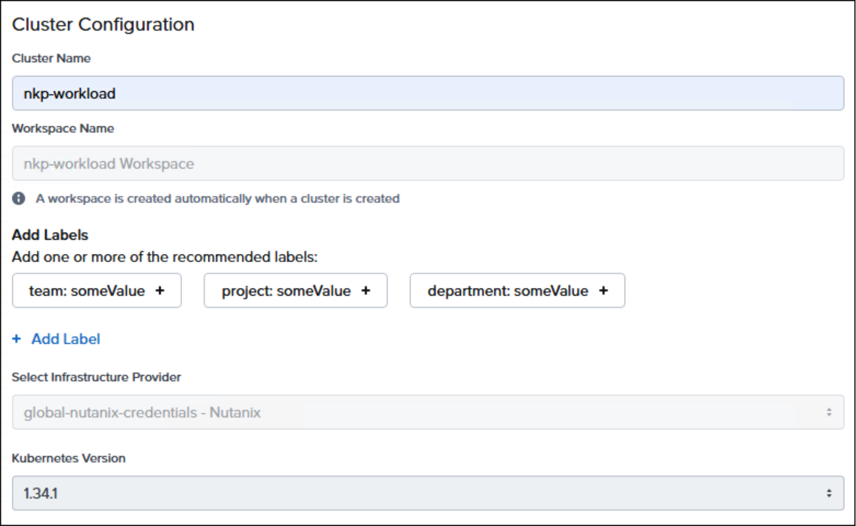856x526 pixels.
Task: Click the plus icon on project: someValue
Action: pos(366,290)
